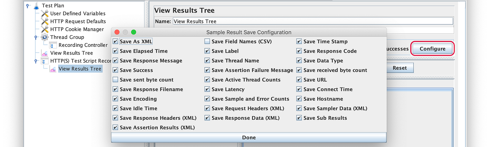This screenshot has height=147, width=490.
Task: Collapse the HTTP(S) Test Script Recorder node
Action: [x=36, y=61]
